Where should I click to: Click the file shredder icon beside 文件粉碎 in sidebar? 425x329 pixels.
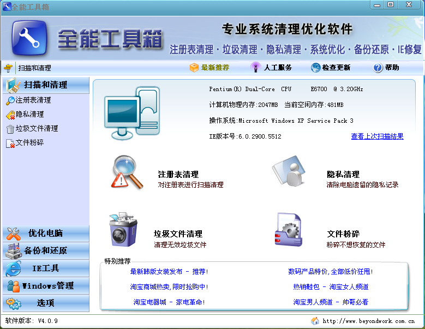pyautogui.click(x=10, y=143)
